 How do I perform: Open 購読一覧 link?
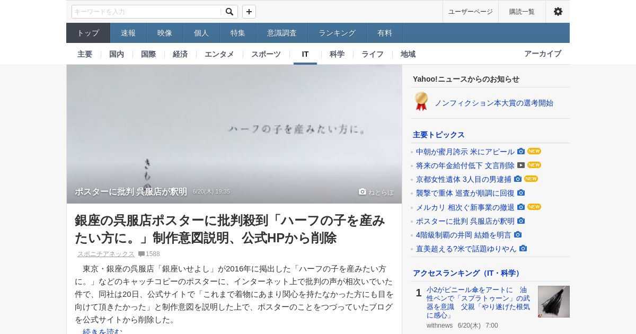pyautogui.click(x=522, y=12)
